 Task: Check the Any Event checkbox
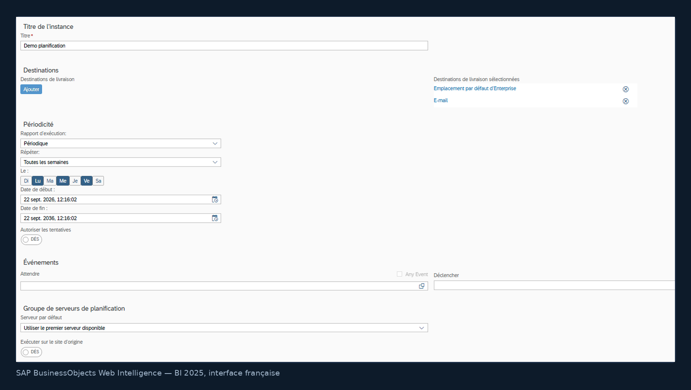399,274
